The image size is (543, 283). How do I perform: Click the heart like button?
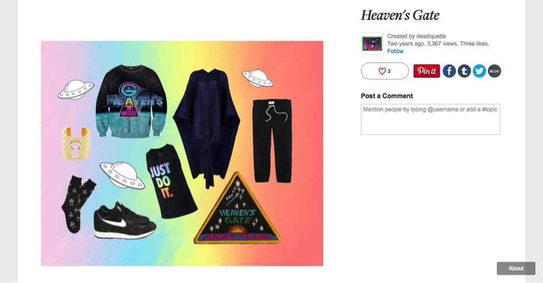pos(385,71)
